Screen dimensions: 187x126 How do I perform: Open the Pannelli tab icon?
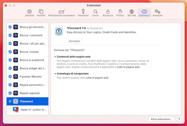click(41, 12)
